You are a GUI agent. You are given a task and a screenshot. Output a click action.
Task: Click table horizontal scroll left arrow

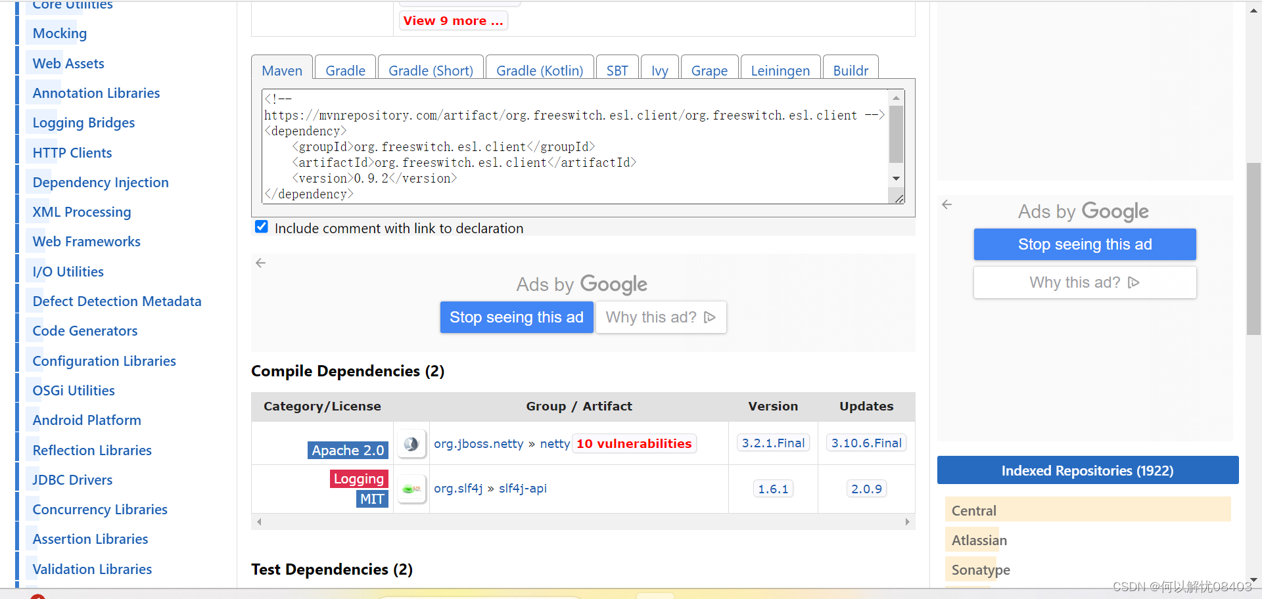point(259,521)
